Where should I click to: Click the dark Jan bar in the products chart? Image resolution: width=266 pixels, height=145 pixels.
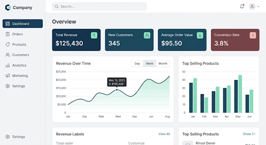click(x=191, y=98)
